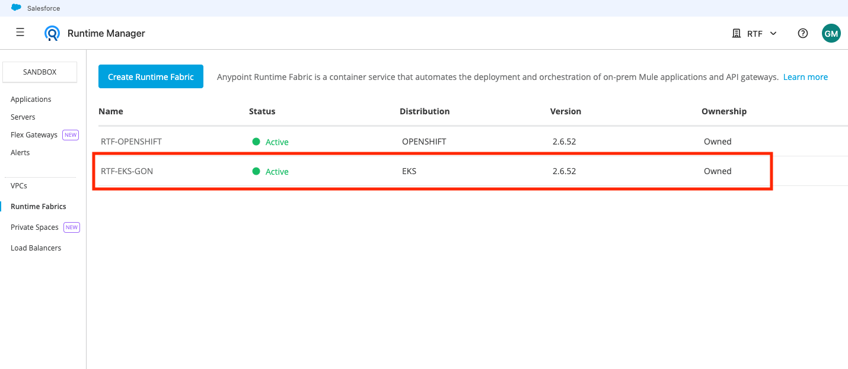The width and height of the screenshot is (848, 369).
Task: Click version 2.6.52 in RTF-OPENSHIFT row
Action: pyautogui.click(x=564, y=142)
